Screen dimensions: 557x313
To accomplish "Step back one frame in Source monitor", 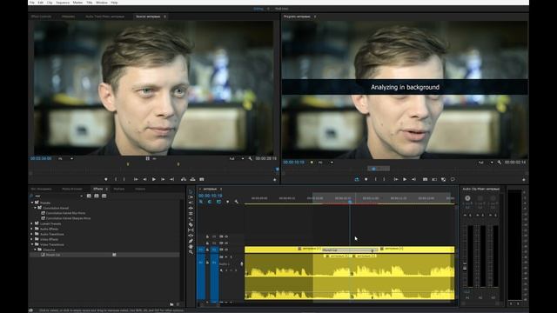I will pos(144,180).
